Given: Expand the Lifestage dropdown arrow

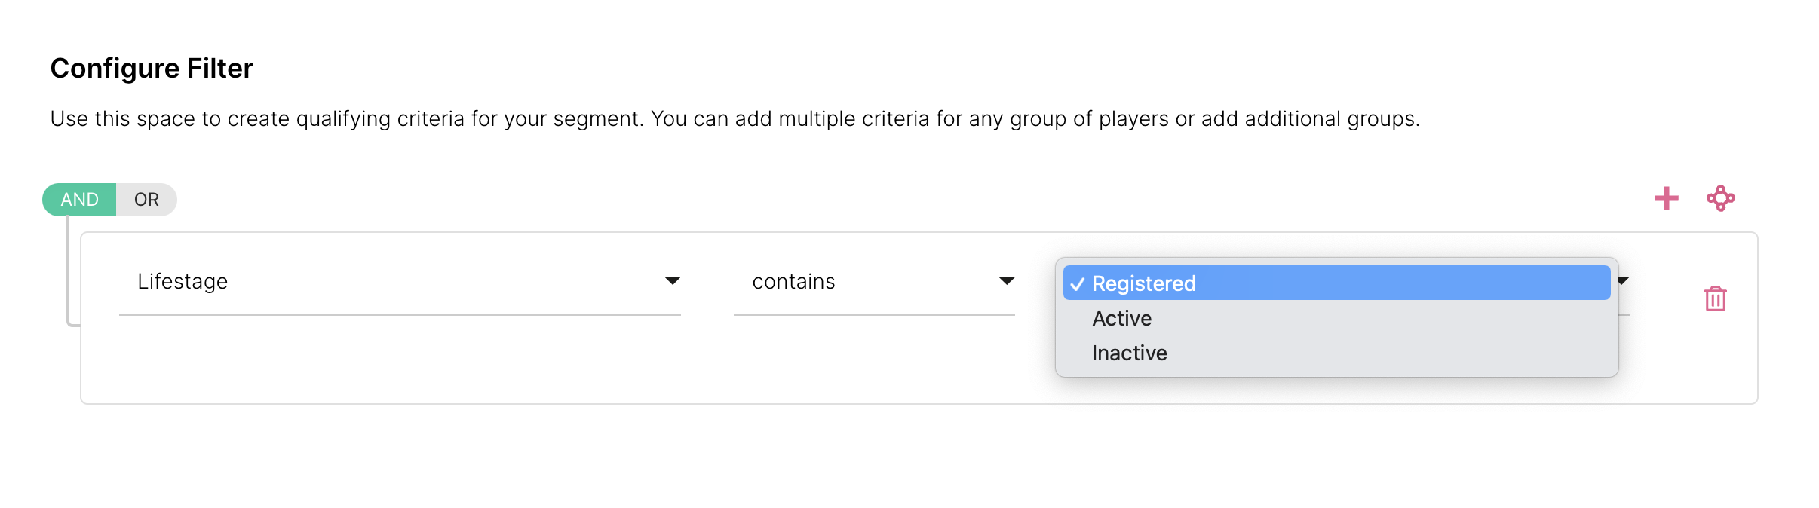Looking at the screenshot, I should (x=672, y=281).
